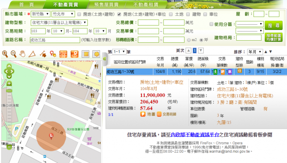
Task: Activate the hand pan map tool
Action: [23, 53]
